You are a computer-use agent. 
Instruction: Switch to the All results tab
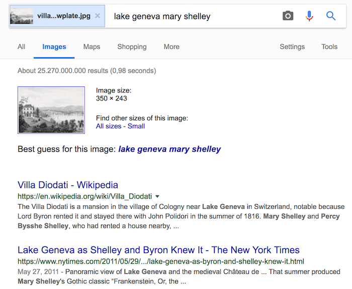point(21,47)
